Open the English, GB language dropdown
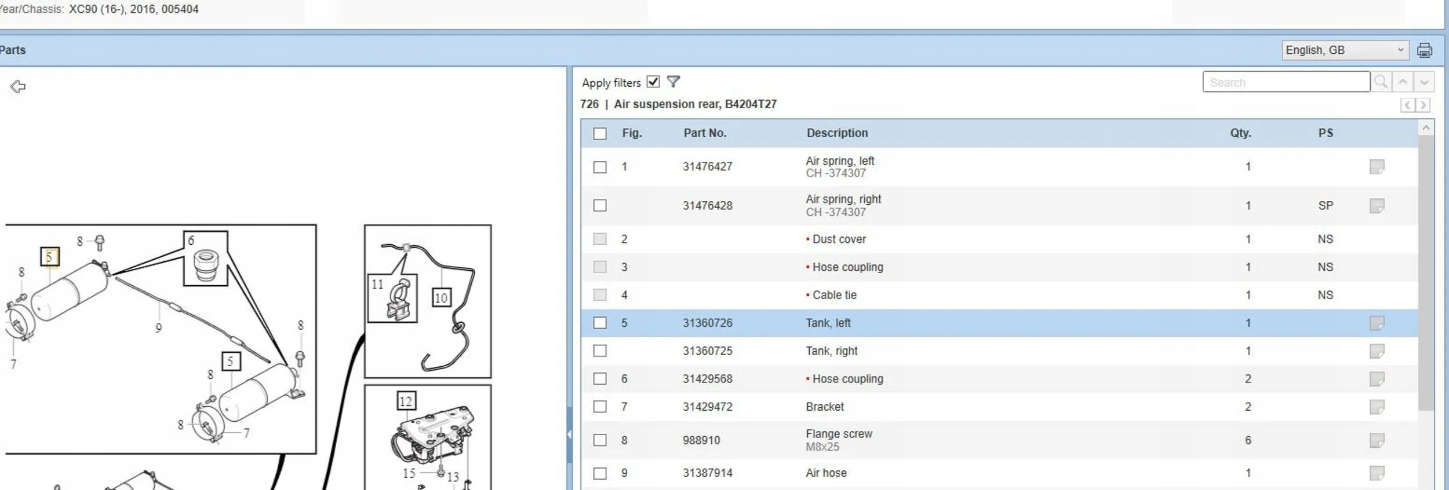1449x490 pixels. point(1344,50)
